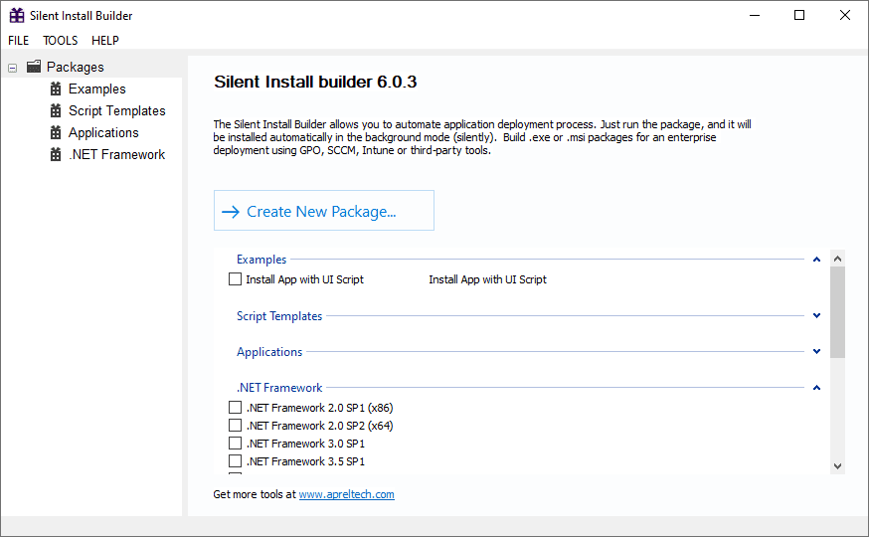
Task: Click the Examples package icon in sidebar
Action: click(x=56, y=89)
